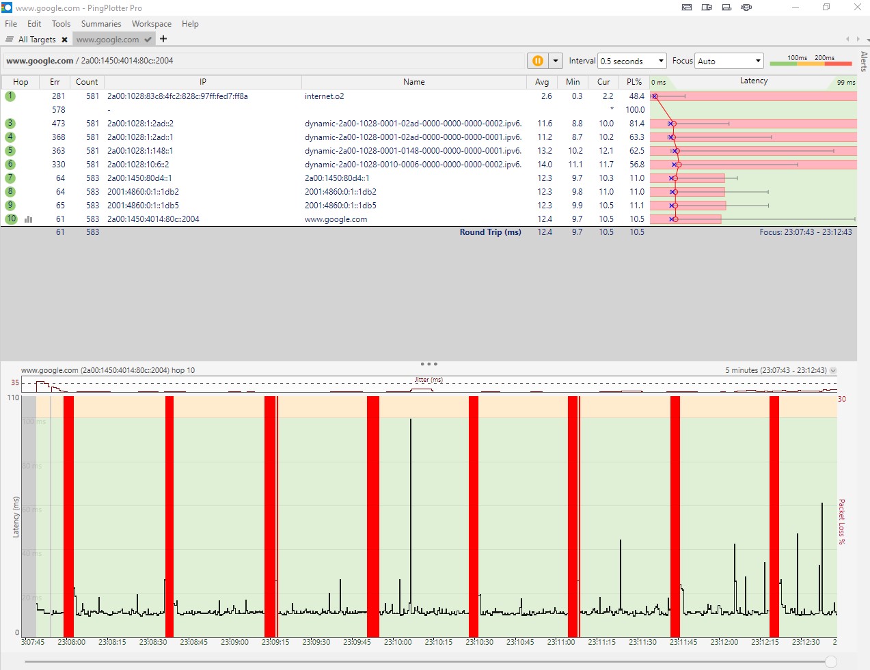The height and width of the screenshot is (670, 870).
Task: Pause tracing with the orange pause button
Action: (x=538, y=61)
